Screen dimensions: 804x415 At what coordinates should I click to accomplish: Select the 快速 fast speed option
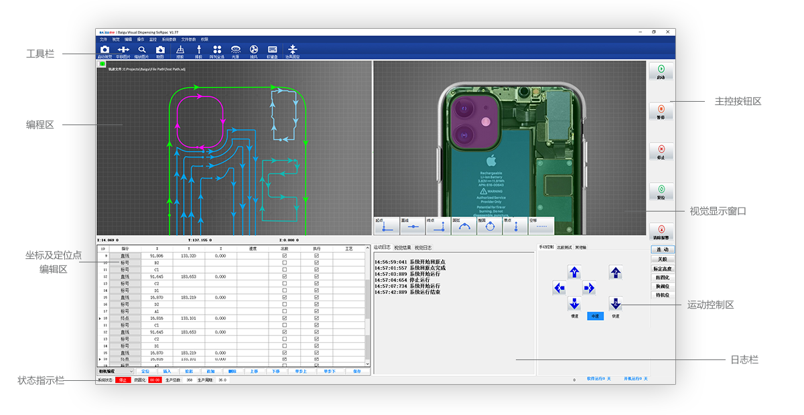[616, 316]
